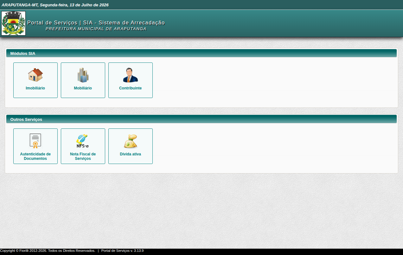Click the Fiorilli copyright footer text

click(x=48, y=251)
